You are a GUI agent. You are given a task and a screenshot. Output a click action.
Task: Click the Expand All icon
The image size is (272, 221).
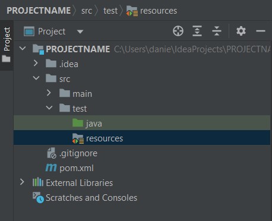pyautogui.click(x=197, y=31)
